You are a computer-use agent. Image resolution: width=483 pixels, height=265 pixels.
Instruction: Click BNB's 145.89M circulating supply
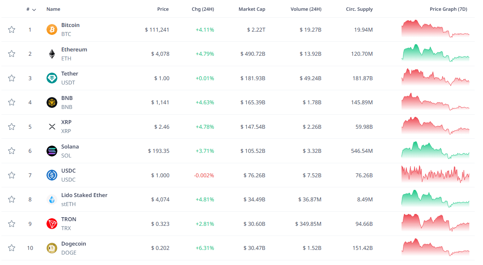click(362, 102)
